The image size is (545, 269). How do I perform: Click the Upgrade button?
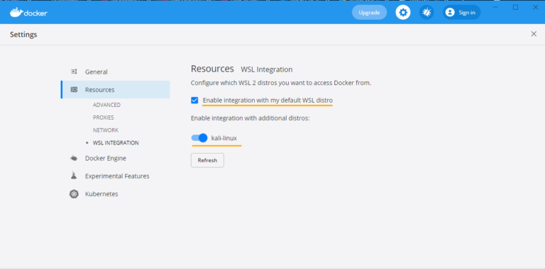click(x=369, y=13)
